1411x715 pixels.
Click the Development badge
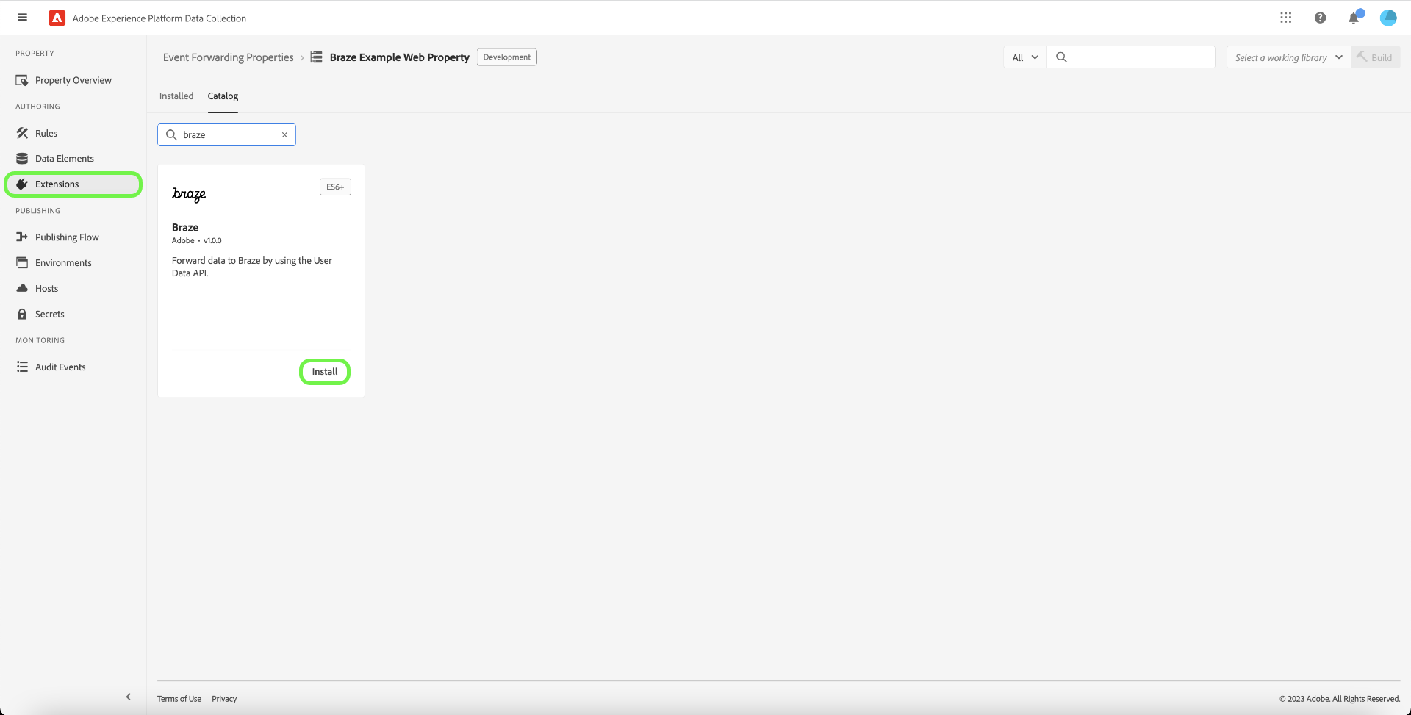(x=507, y=57)
